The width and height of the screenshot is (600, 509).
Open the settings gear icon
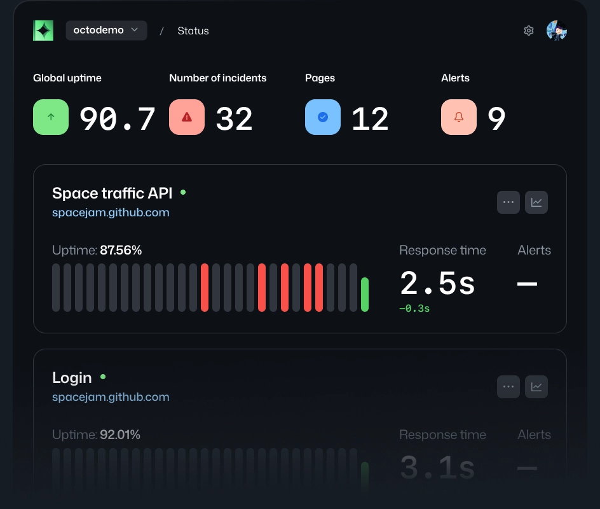[x=529, y=30]
